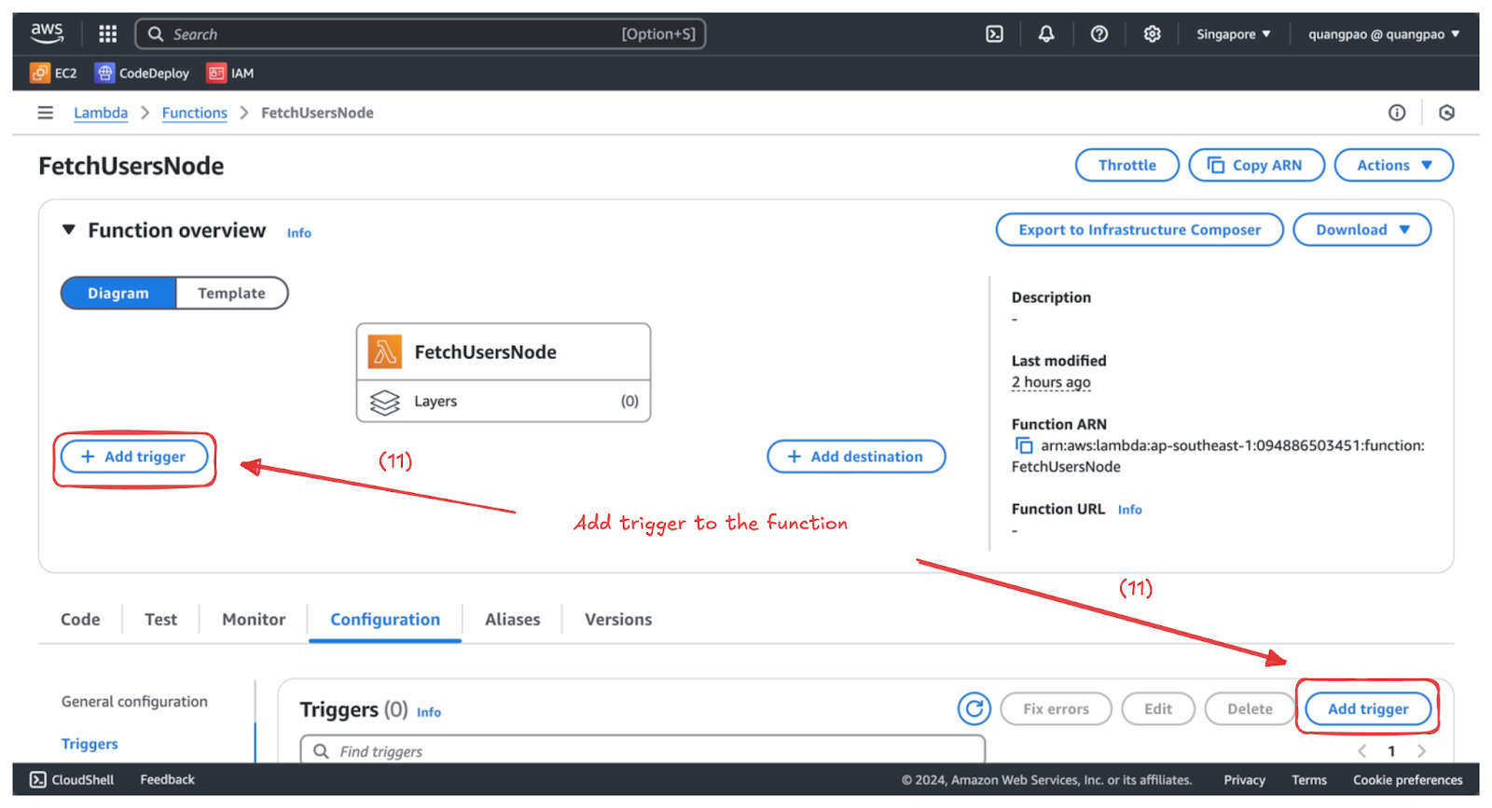Click Add destination in the diagram
Image resolution: width=1492 pixels, height=808 pixels.
click(856, 457)
